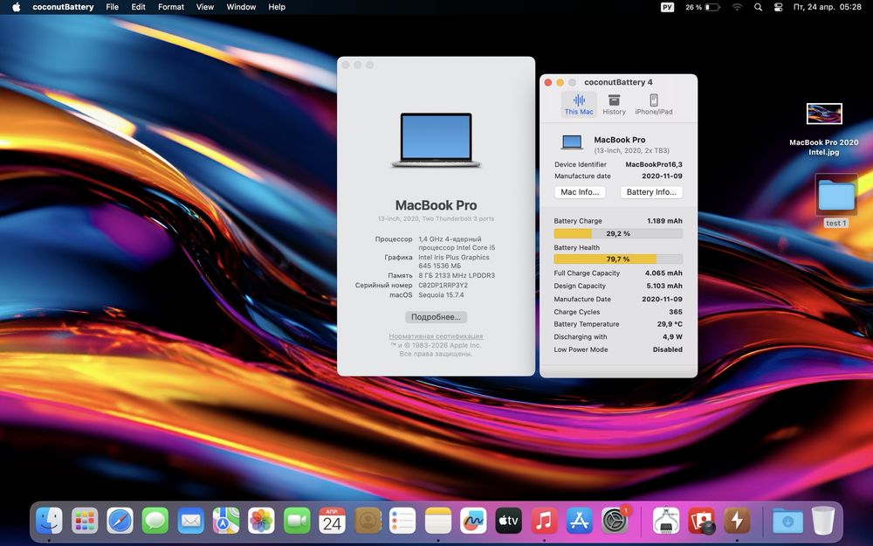Switch to This Mac tab in coconutBattery
This screenshot has height=546, width=873.
(x=579, y=104)
